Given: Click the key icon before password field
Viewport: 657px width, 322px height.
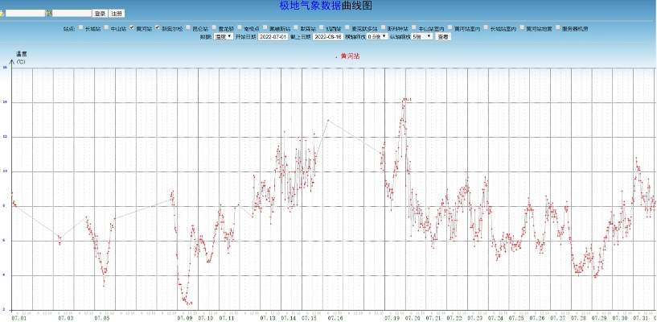Looking at the screenshot, I should tap(49, 14).
